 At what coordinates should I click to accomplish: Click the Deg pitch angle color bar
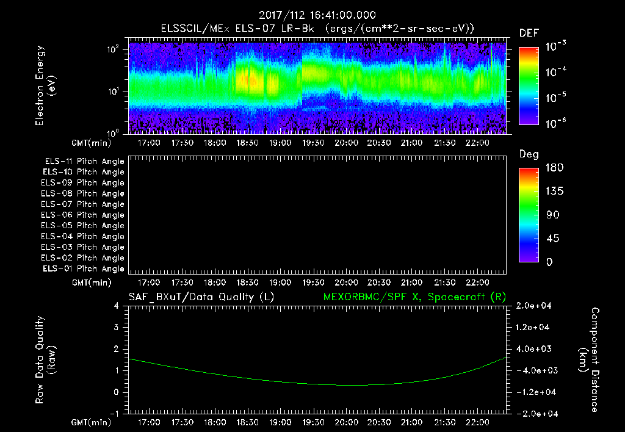tap(529, 215)
